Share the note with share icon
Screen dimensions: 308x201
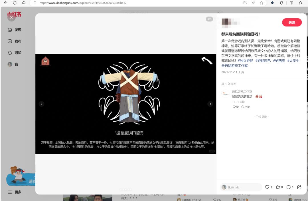[299, 187]
